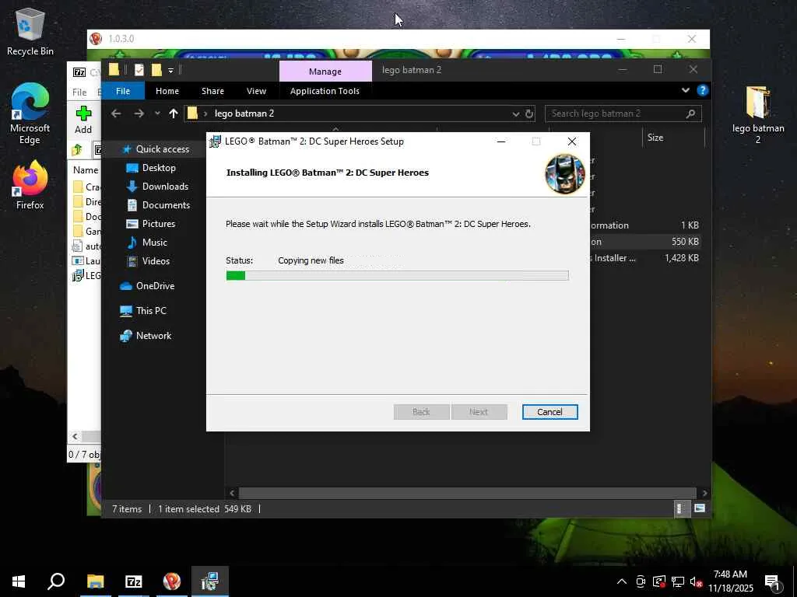The image size is (797, 597).
Task: Open Music in the navigation pane
Action: pyautogui.click(x=155, y=243)
